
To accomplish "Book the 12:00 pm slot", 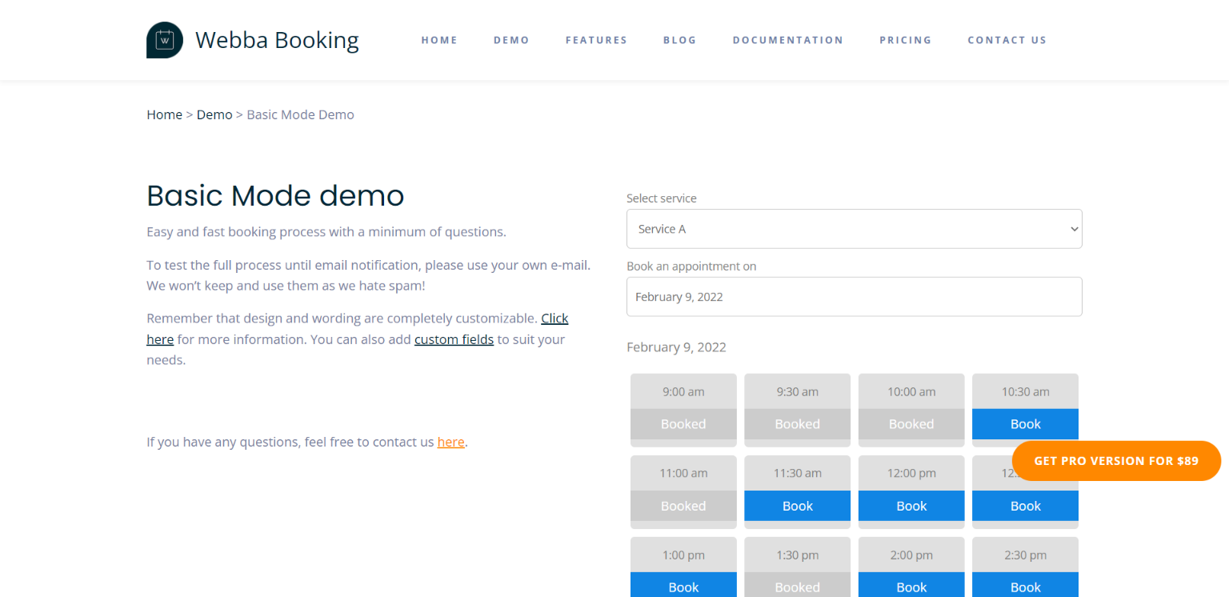I will [x=911, y=506].
